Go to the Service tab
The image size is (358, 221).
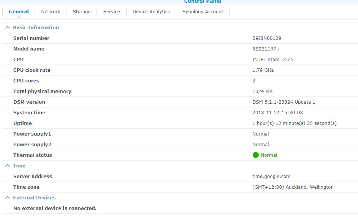[111, 11]
